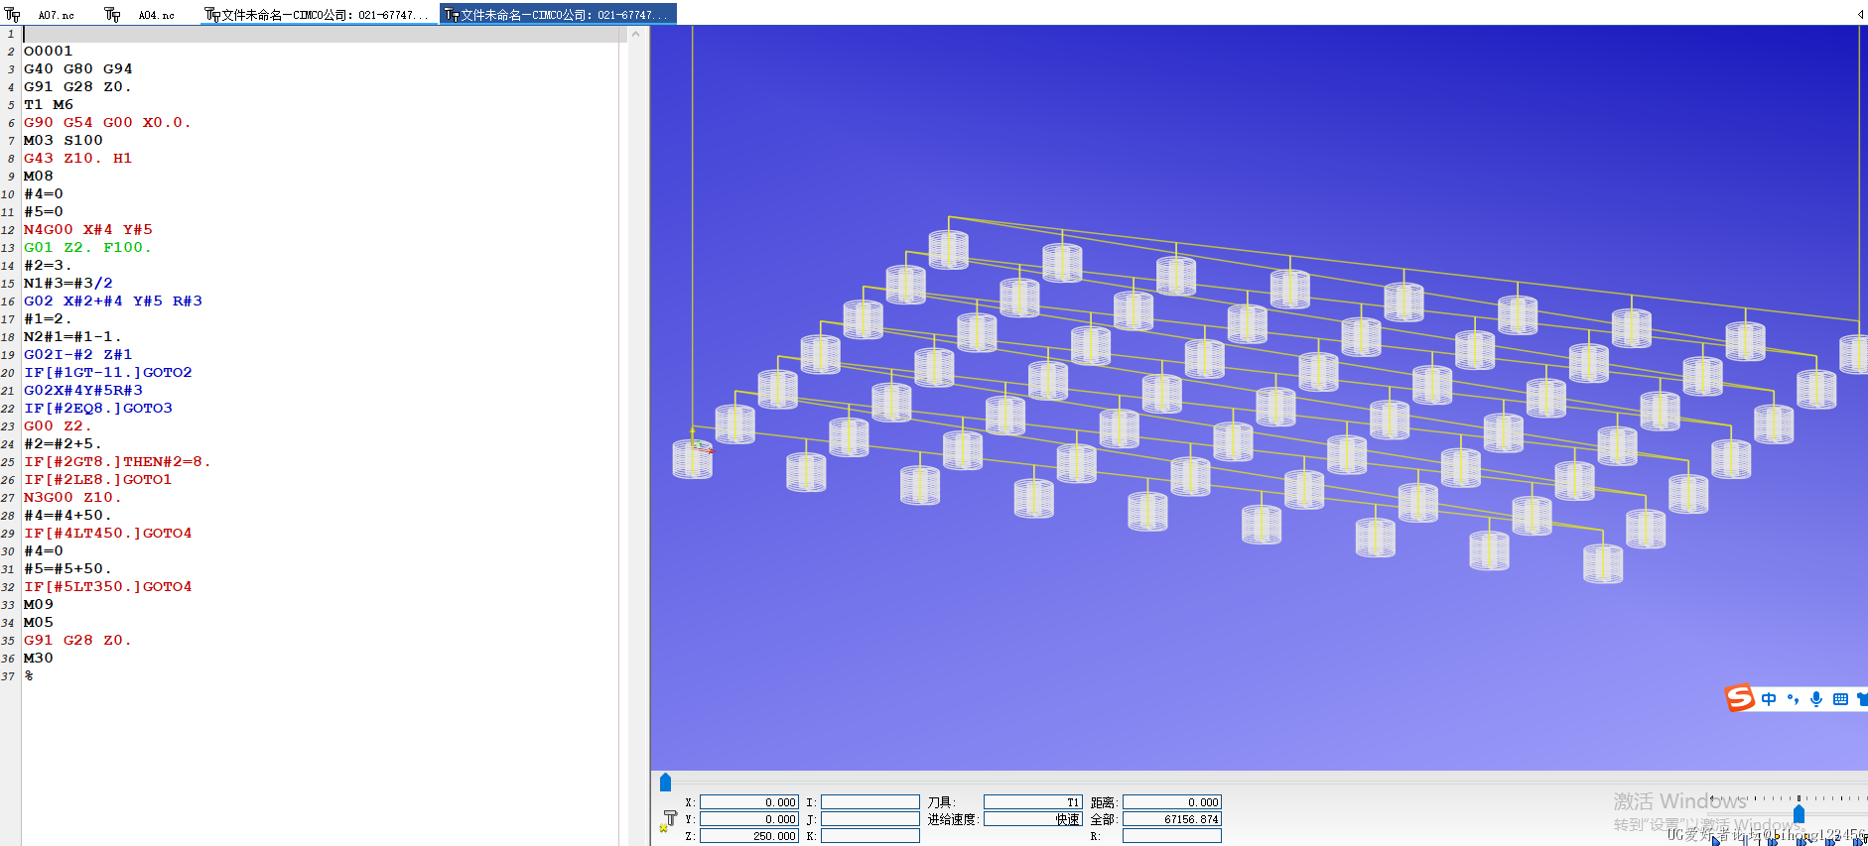Select the active highlighted untitled CIMCO tab

[x=558, y=15]
